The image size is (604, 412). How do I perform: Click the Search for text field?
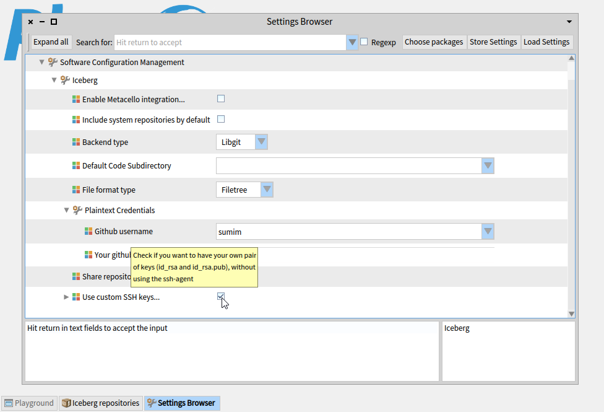(230, 42)
